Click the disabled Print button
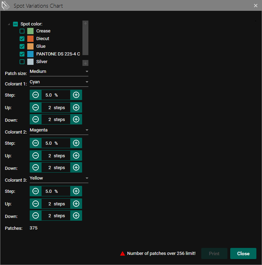 click(x=214, y=253)
